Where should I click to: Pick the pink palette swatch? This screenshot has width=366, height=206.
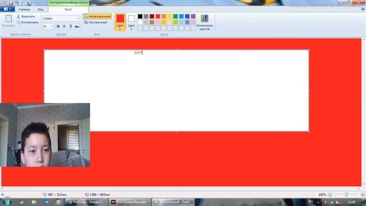pyautogui.click(x=158, y=22)
